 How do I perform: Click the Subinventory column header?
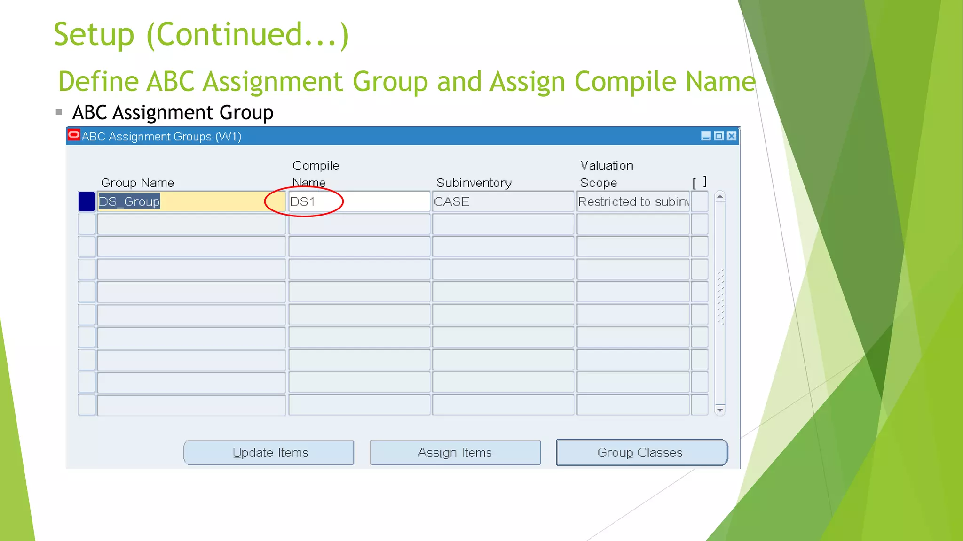tap(474, 183)
